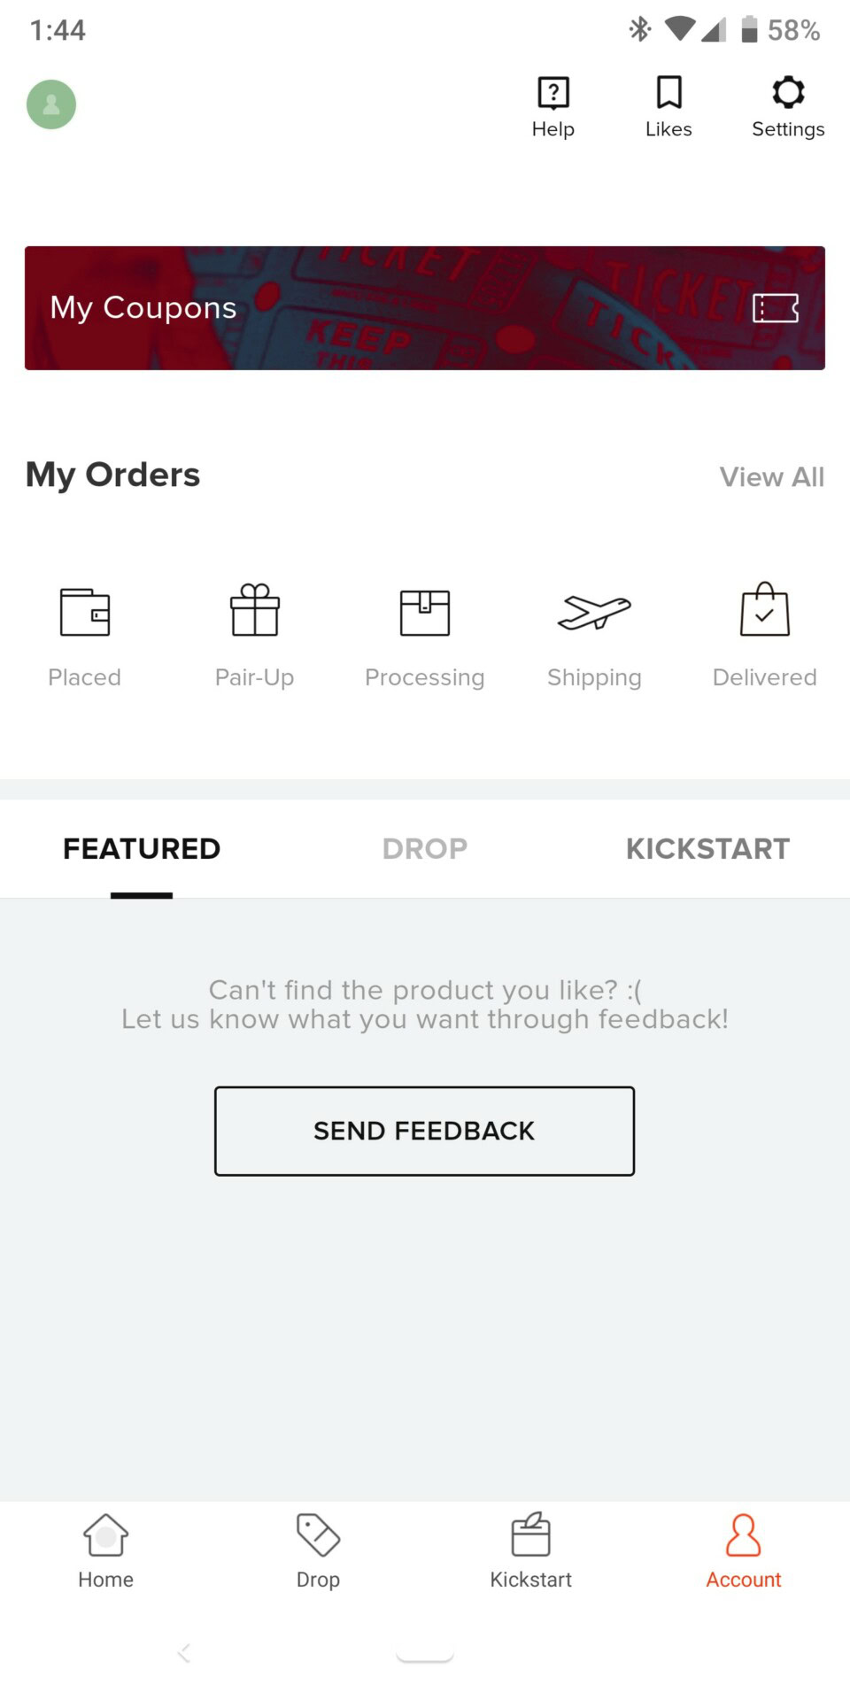View Shipping orders airplane icon
The image size is (850, 1700).
(x=594, y=612)
